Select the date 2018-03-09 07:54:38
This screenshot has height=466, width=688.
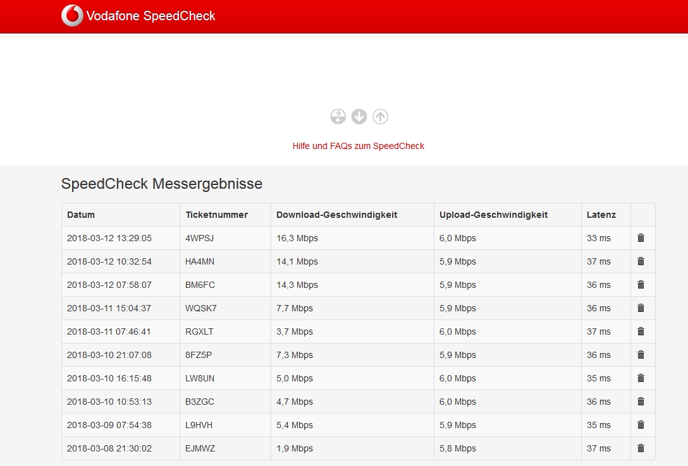109,425
